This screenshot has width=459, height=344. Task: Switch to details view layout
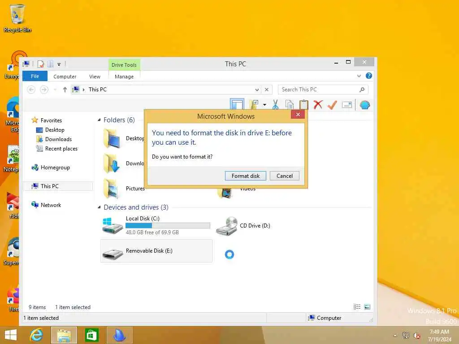coord(357,307)
